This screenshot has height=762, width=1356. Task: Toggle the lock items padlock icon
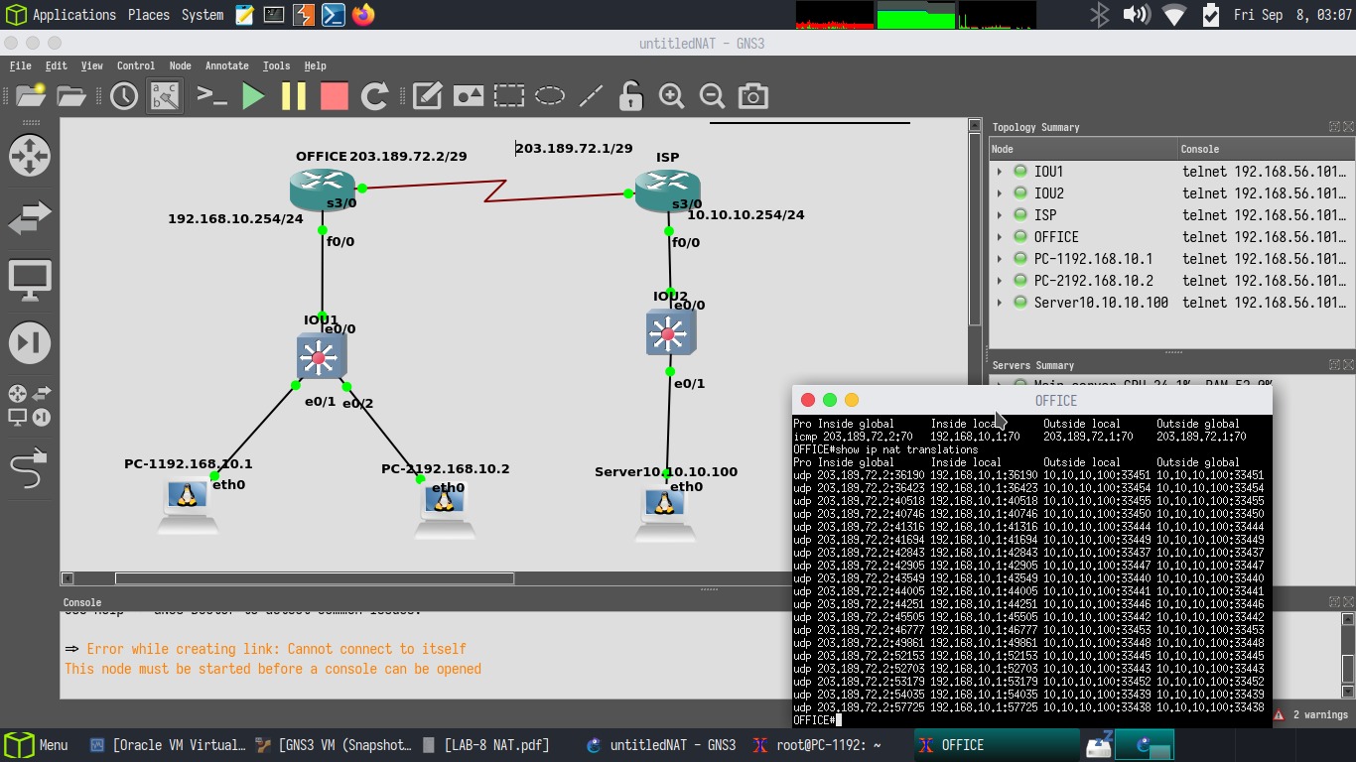[630, 96]
